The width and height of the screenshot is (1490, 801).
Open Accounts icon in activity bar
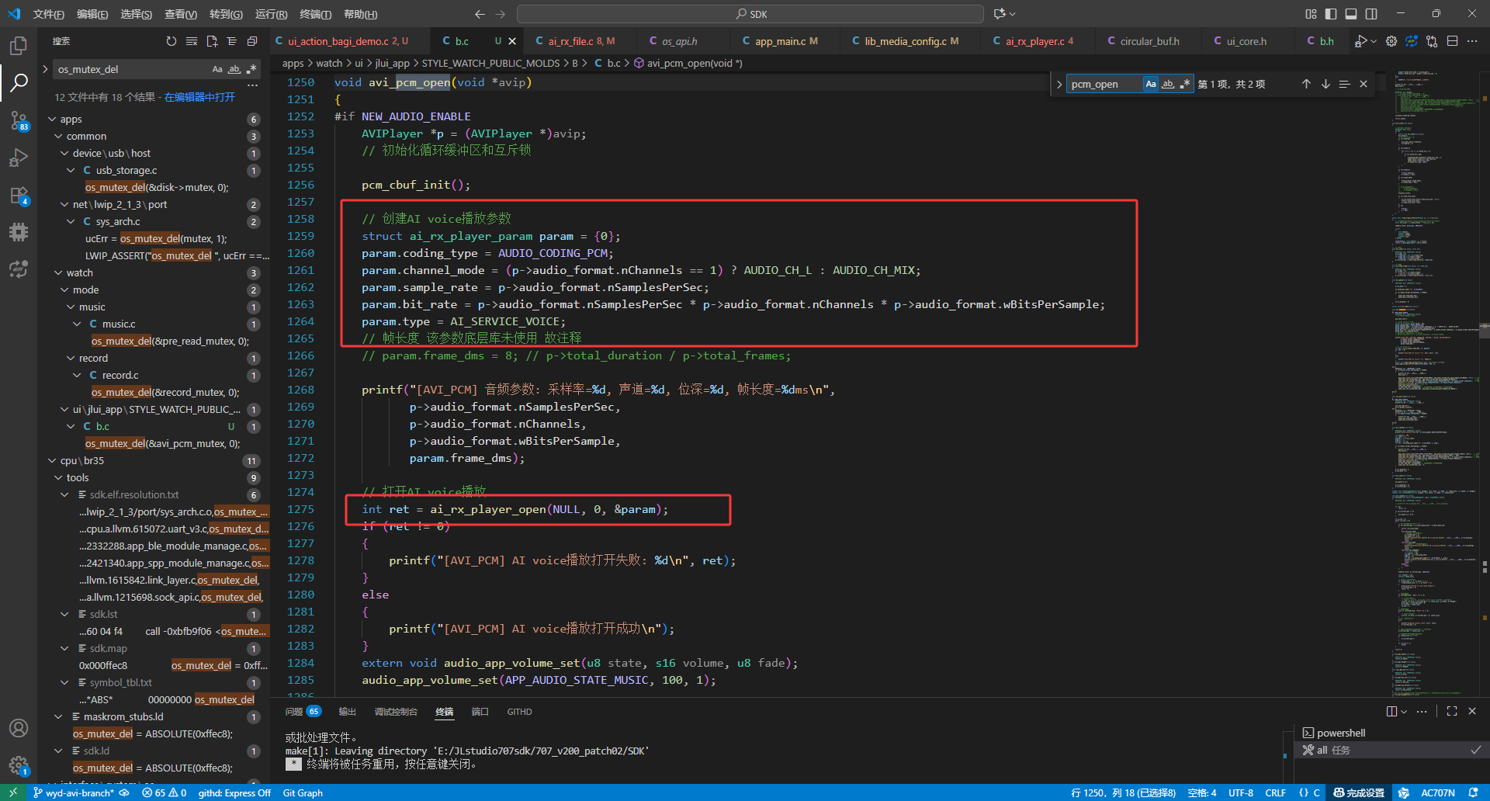coord(19,728)
